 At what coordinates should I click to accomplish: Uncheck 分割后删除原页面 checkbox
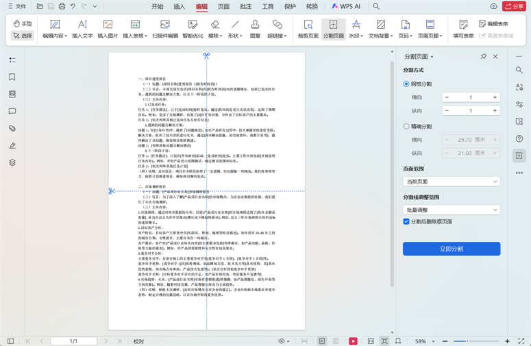(406, 222)
